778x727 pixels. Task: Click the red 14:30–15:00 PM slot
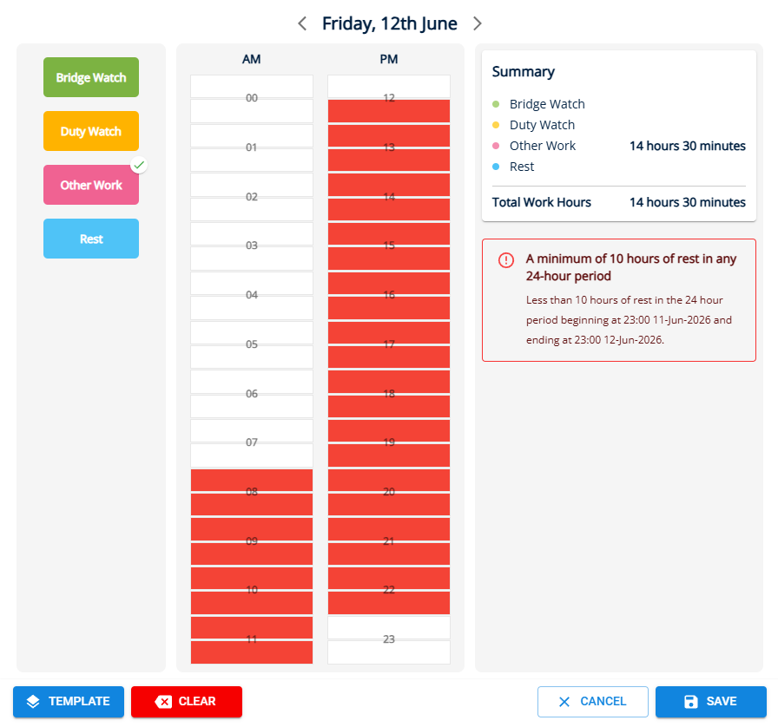(389, 209)
